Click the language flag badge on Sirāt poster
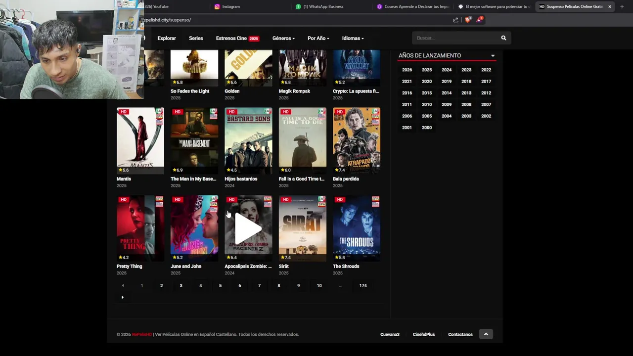 (x=322, y=201)
